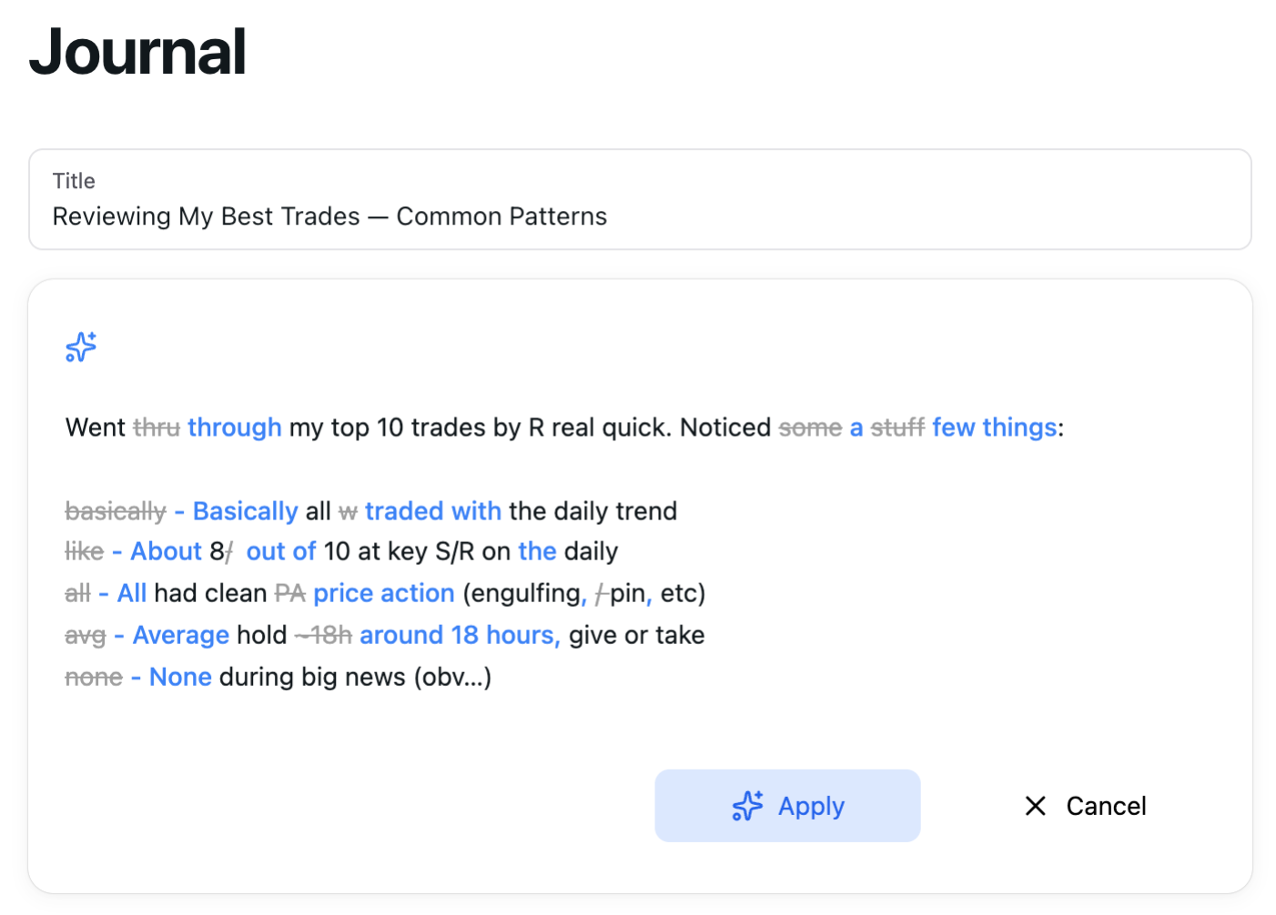
Task: Select the suggested phrase 'few things'
Action: point(994,427)
